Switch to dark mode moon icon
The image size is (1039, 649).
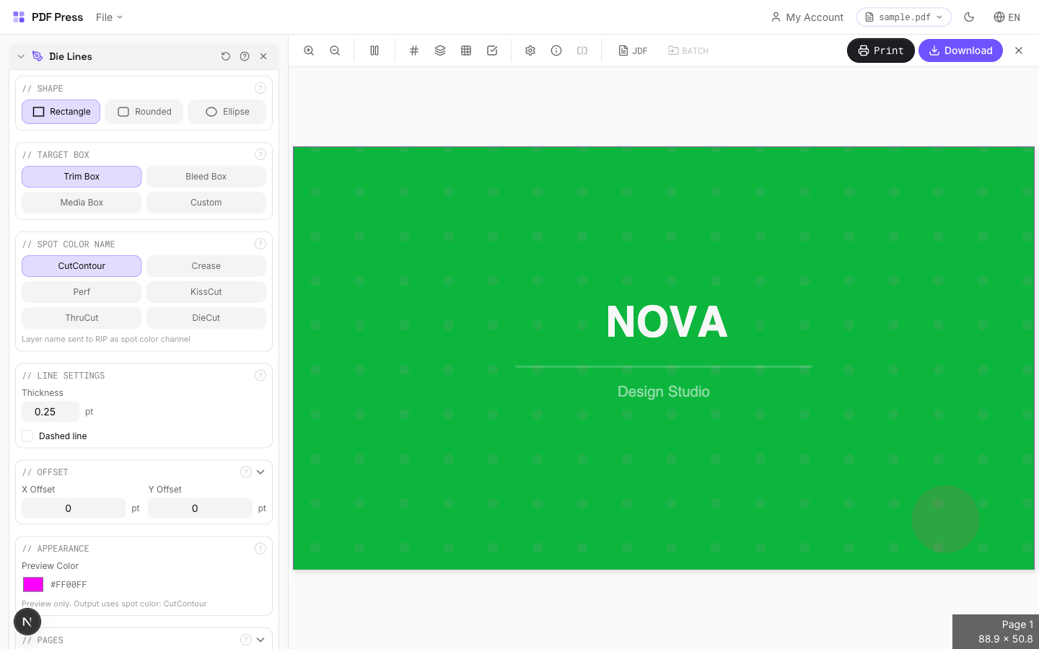(969, 17)
